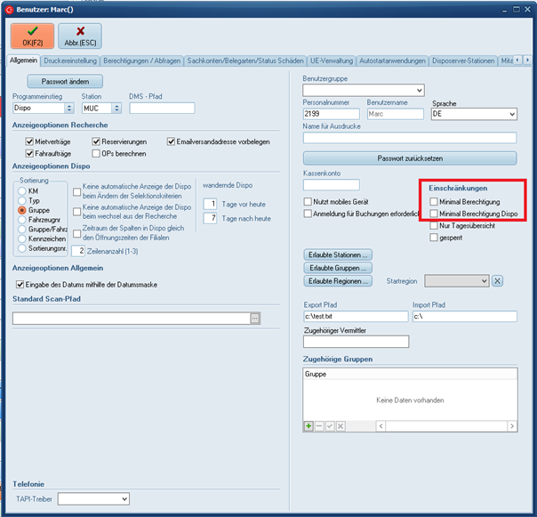The image size is (537, 517).
Task: Click the cancel X icon in groups grid
Action: pos(341,426)
